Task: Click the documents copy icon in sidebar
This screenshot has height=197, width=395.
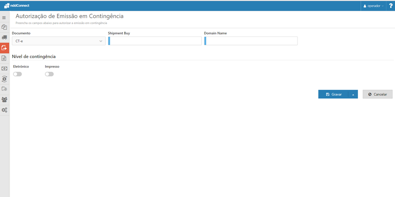Action: coord(4,27)
